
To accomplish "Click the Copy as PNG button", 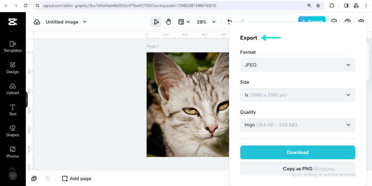I will [298, 169].
